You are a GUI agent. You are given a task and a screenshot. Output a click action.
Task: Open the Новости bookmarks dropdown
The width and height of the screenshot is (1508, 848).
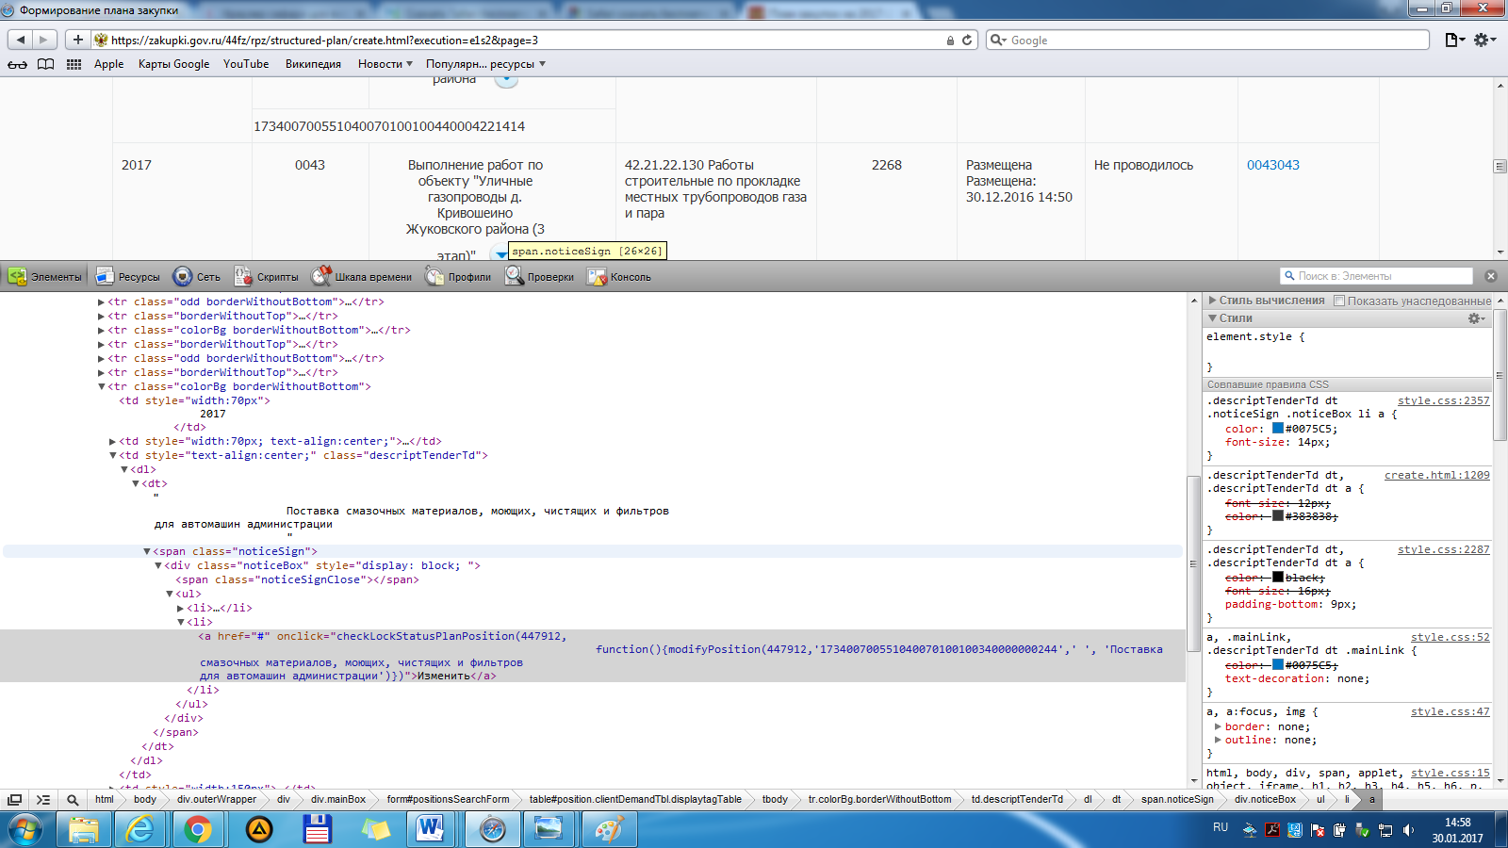pyautogui.click(x=385, y=64)
